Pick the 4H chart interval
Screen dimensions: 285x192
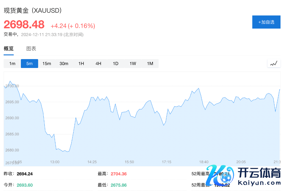[x=98, y=64]
